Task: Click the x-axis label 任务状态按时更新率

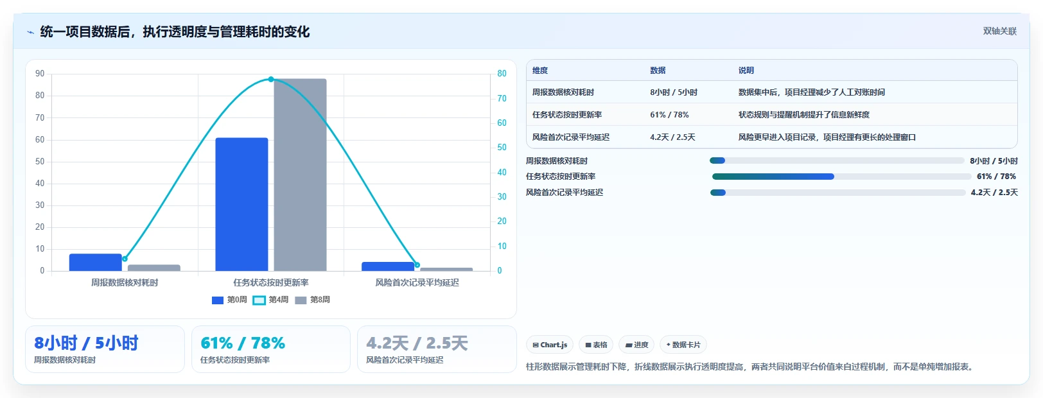Action: coord(271,282)
